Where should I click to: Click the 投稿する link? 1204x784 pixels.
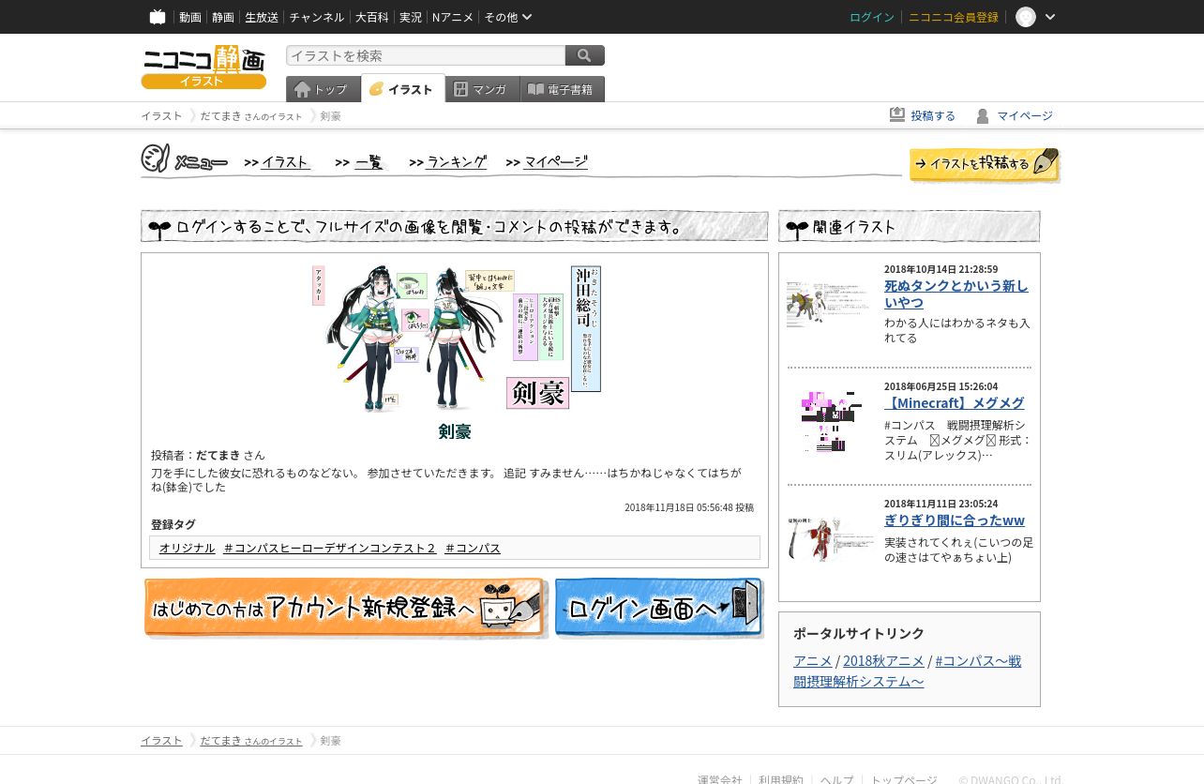(x=933, y=116)
